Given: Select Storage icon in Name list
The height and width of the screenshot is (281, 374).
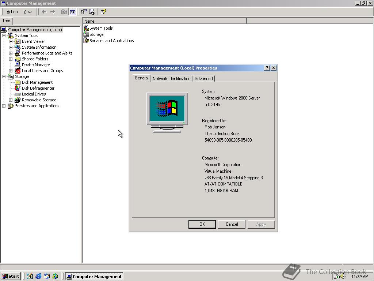Looking at the screenshot, I should [86, 34].
